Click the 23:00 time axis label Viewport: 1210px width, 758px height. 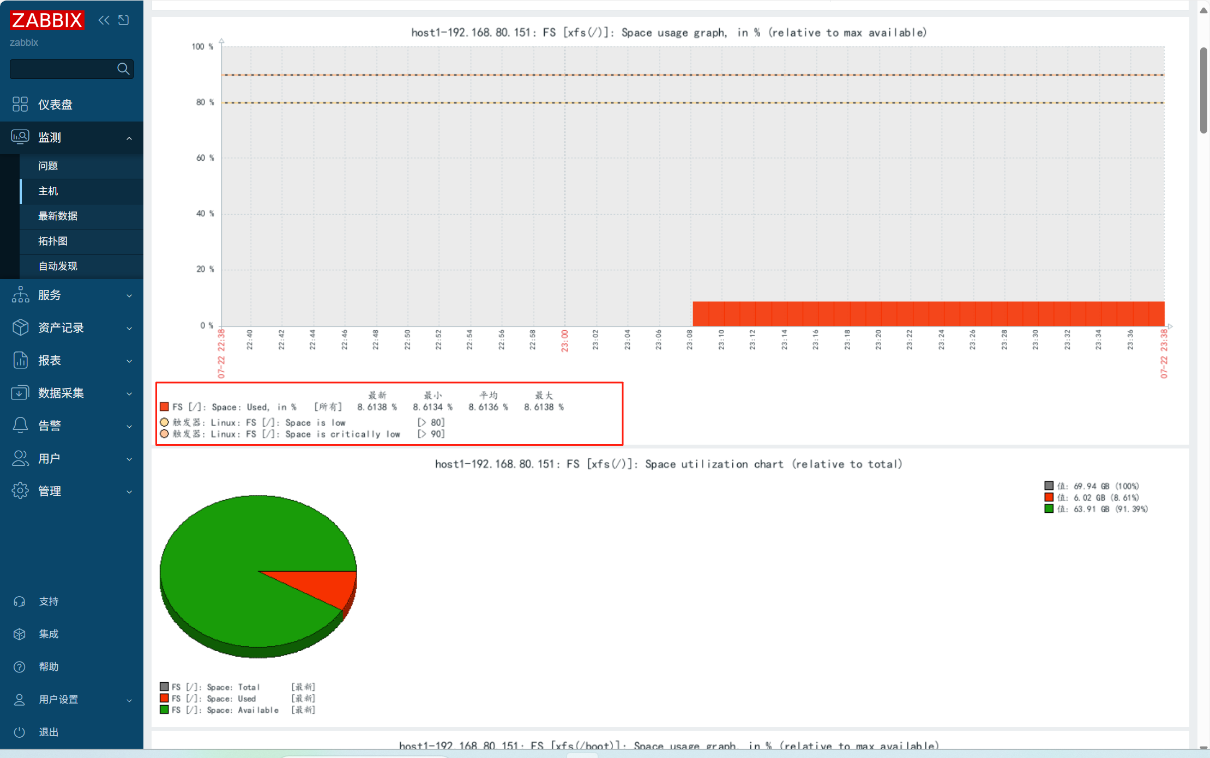point(564,341)
